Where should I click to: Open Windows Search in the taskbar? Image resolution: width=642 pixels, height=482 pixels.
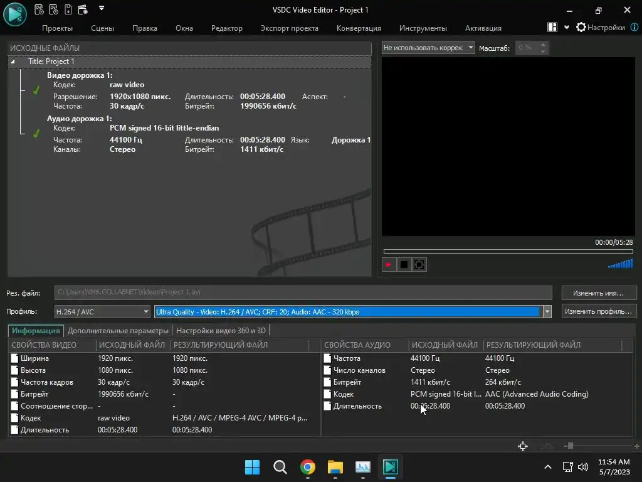pos(280,467)
